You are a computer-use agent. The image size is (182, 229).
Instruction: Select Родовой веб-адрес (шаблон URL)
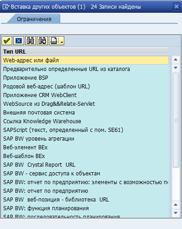[85, 87]
